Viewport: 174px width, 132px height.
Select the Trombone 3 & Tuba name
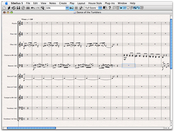coord(10,119)
